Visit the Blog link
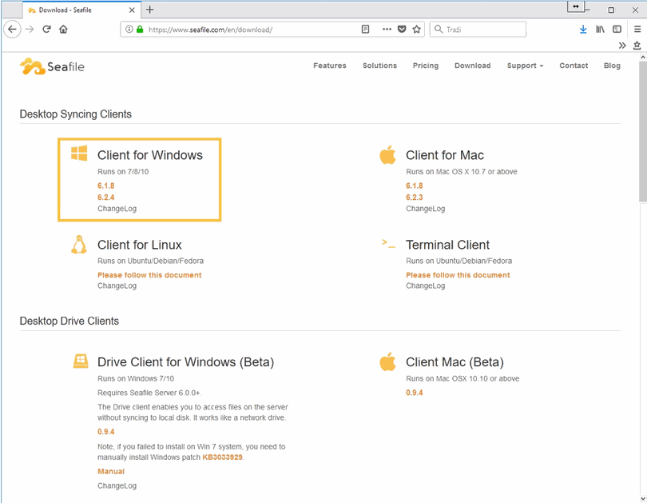Screen dimensions: 647x503 point(612,66)
